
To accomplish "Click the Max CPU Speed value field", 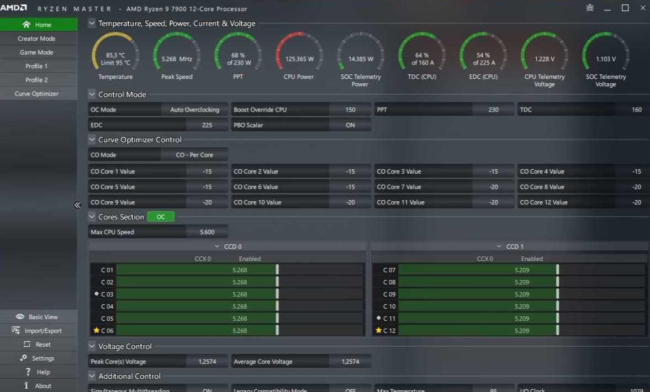I will click(207, 232).
